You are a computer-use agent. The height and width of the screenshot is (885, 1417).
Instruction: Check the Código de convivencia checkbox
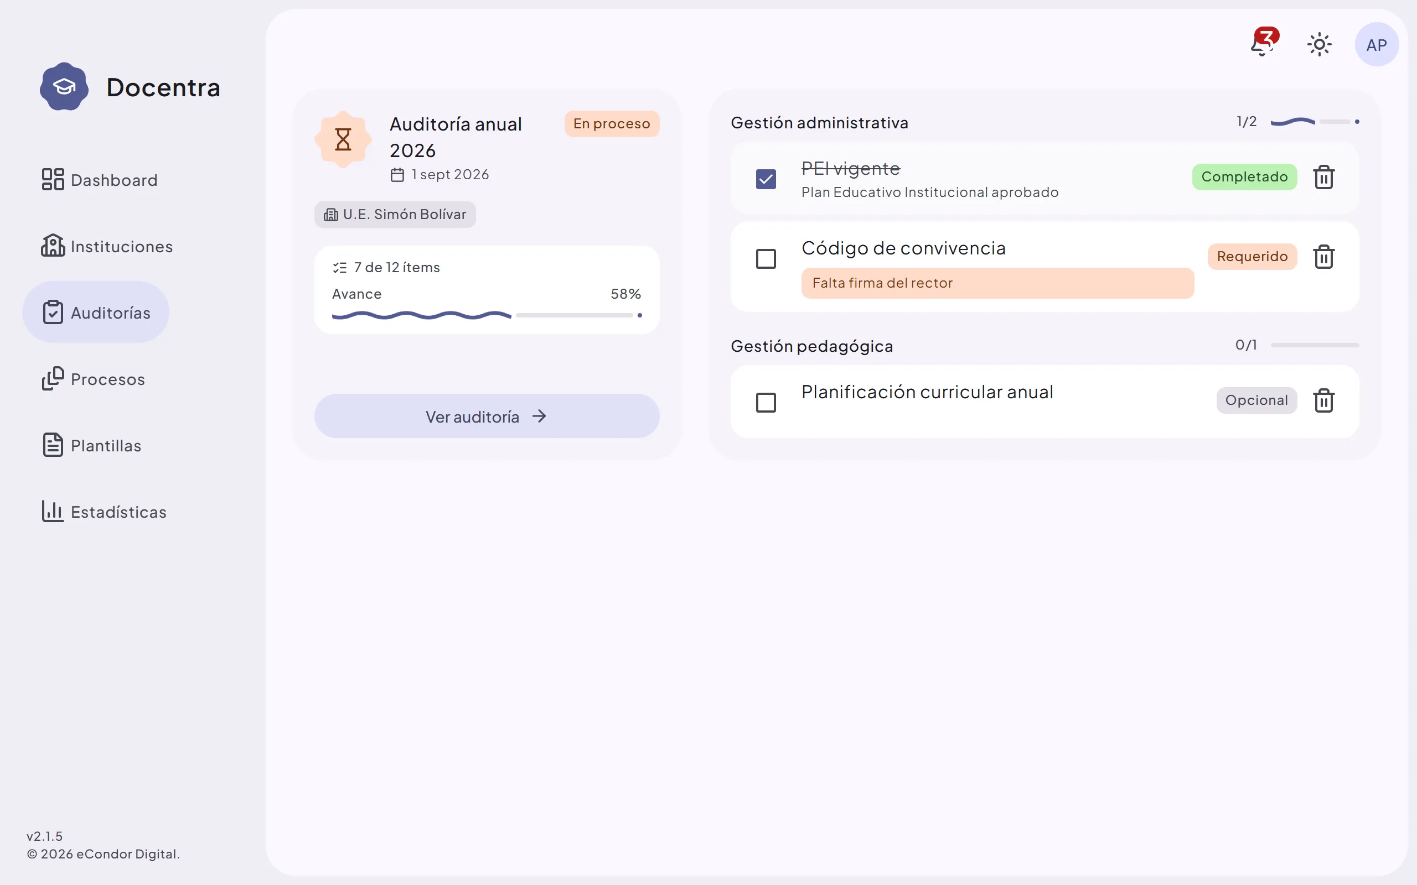click(x=766, y=259)
